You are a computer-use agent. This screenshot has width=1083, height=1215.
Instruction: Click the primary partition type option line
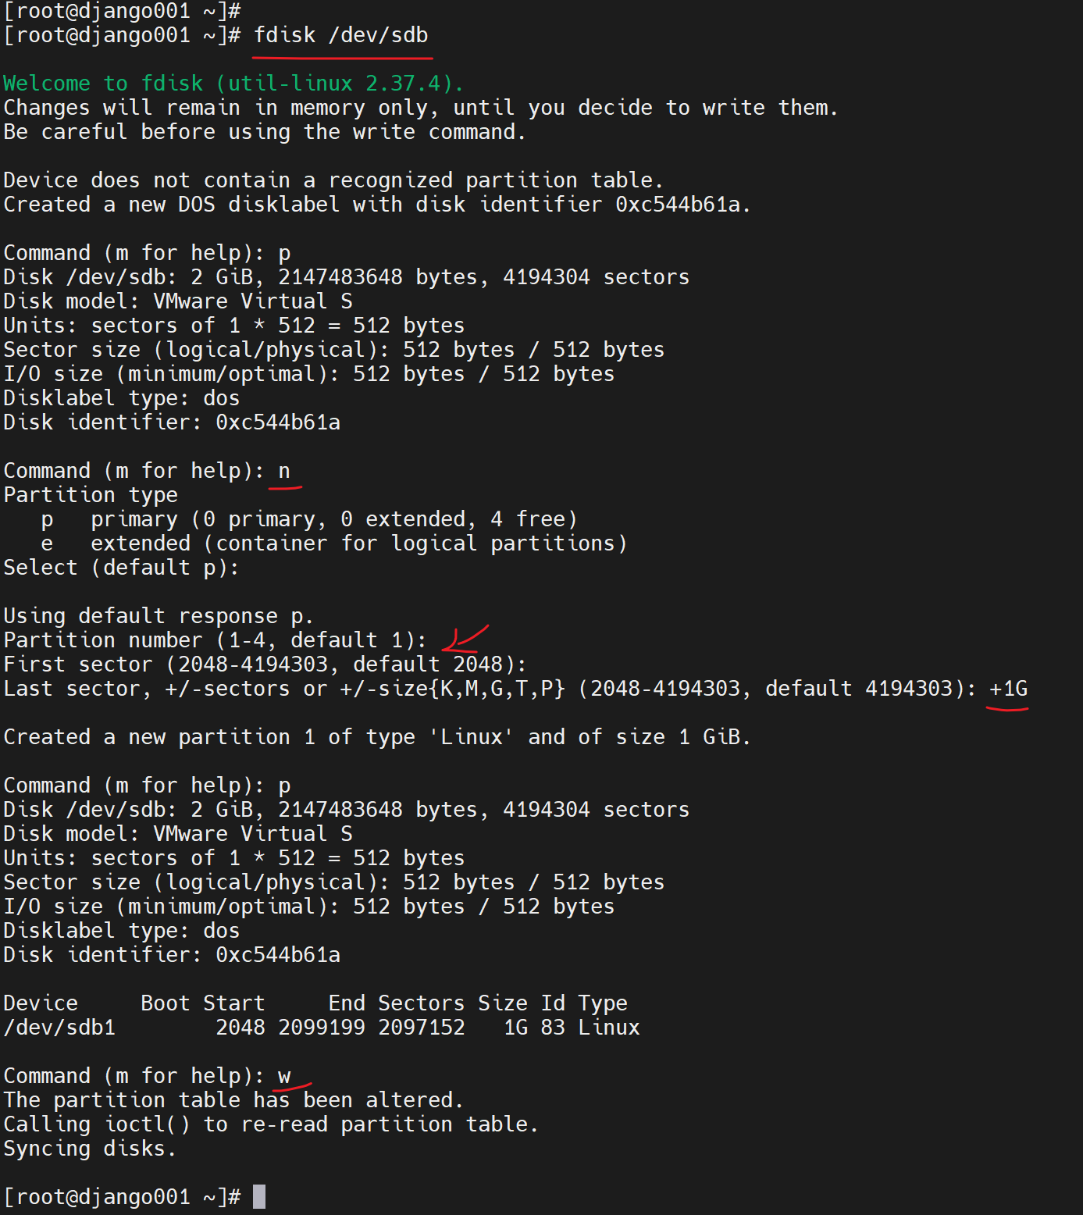[309, 519]
